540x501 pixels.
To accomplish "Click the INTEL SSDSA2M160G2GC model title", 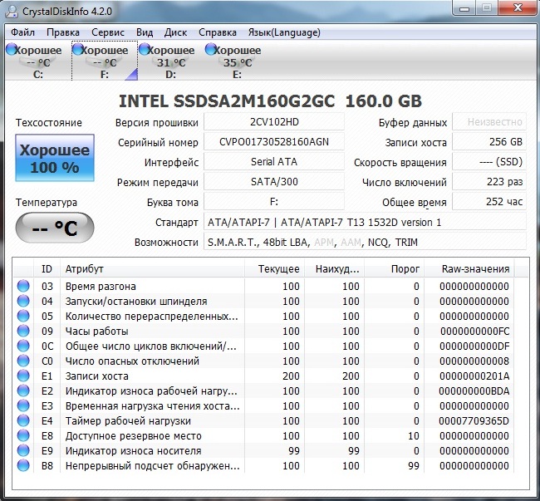I will [x=270, y=101].
